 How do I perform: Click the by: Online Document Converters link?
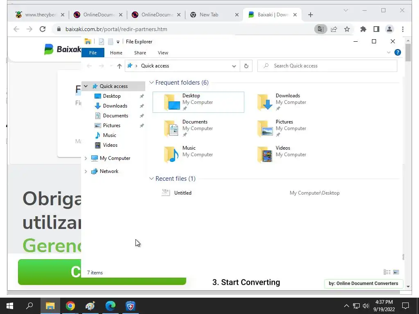tap(363, 283)
